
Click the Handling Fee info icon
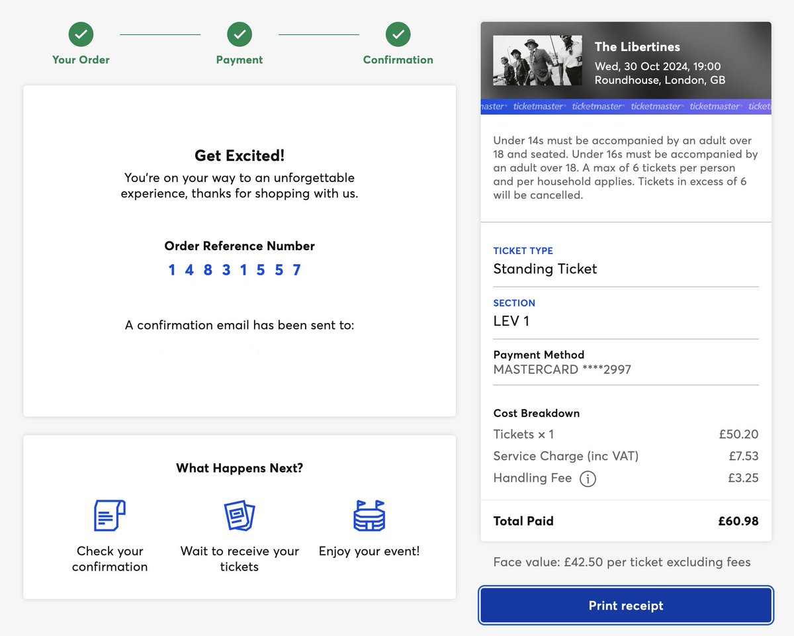tap(588, 478)
